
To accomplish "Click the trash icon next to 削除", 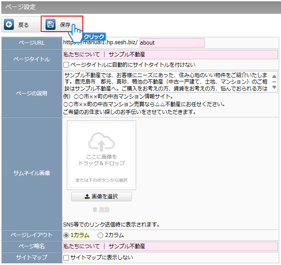I will tap(95, 210).
